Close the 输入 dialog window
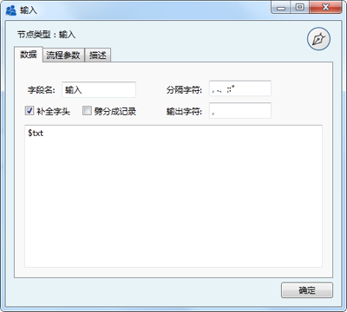Screen dimensions: 347x312 click(325, 8)
